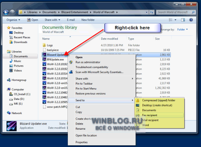Select Documents under Libraries in sidebar
Screen dimensions: 201x147
pos(21,56)
